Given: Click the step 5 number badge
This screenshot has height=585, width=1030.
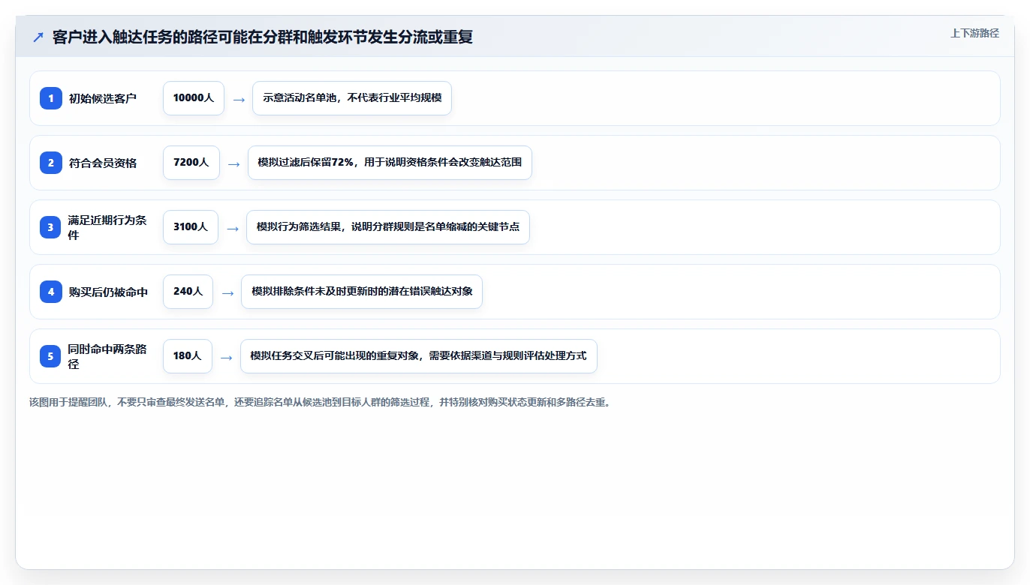Looking at the screenshot, I should tap(51, 356).
